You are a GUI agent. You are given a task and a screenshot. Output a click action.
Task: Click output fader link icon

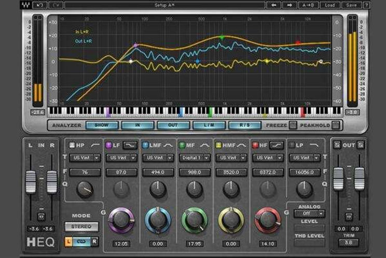tap(349, 217)
